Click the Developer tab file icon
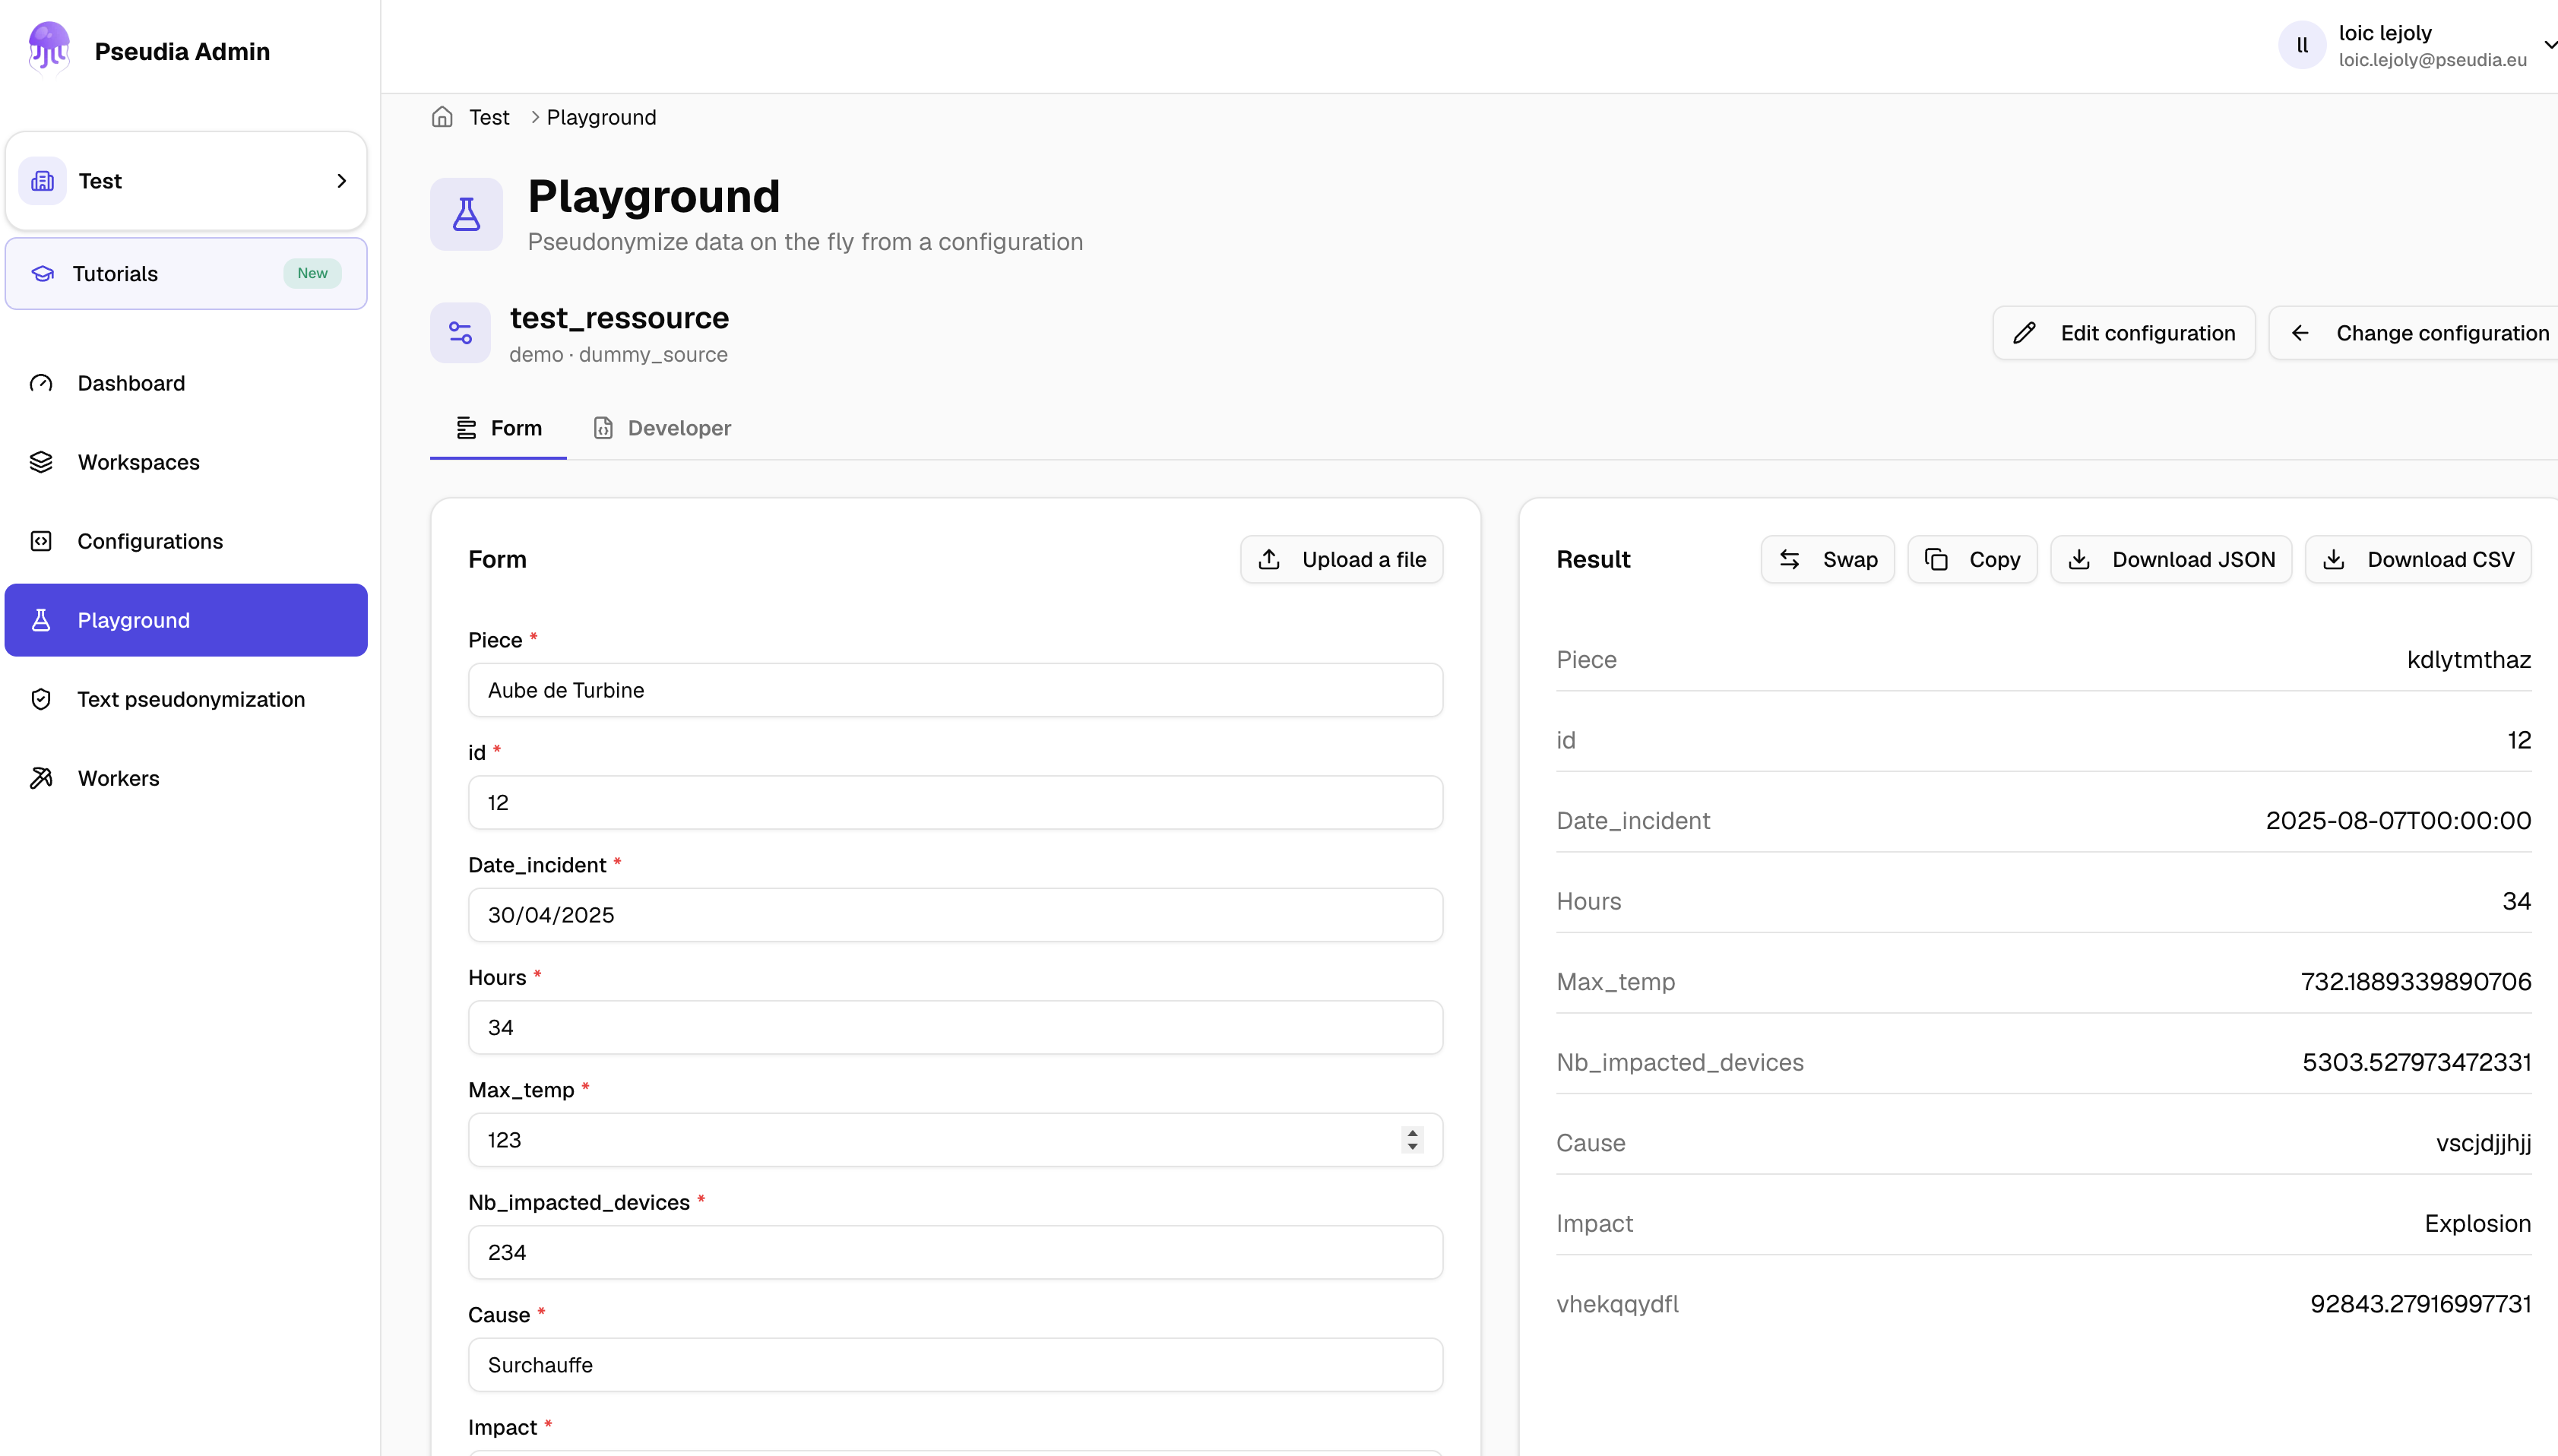This screenshot has height=1456, width=2558. point(603,428)
